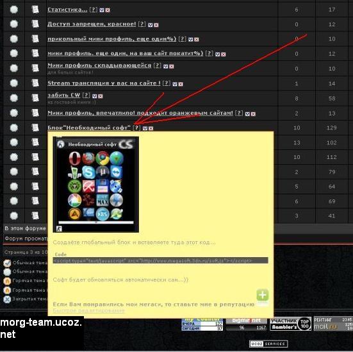Expand the dropdown arrow beside Статистика topic
The image size is (353, 352).
(102, 10)
